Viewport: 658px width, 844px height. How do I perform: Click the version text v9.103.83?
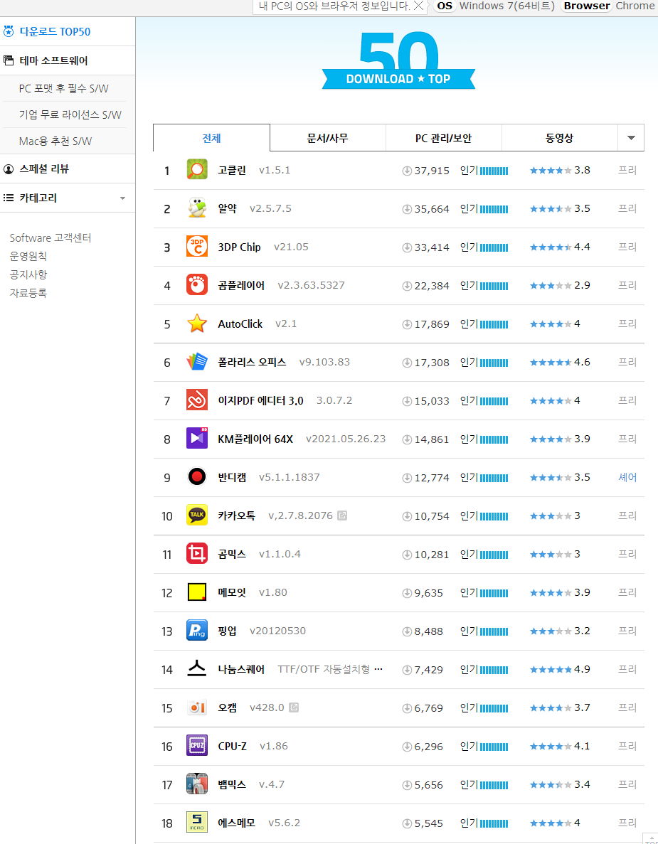[324, 362]
